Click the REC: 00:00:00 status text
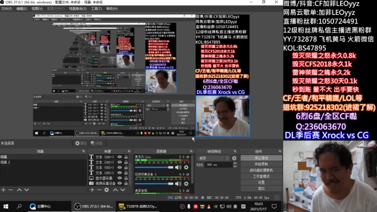The height and width of the screenshot is (212, 377). pos(218,197)
